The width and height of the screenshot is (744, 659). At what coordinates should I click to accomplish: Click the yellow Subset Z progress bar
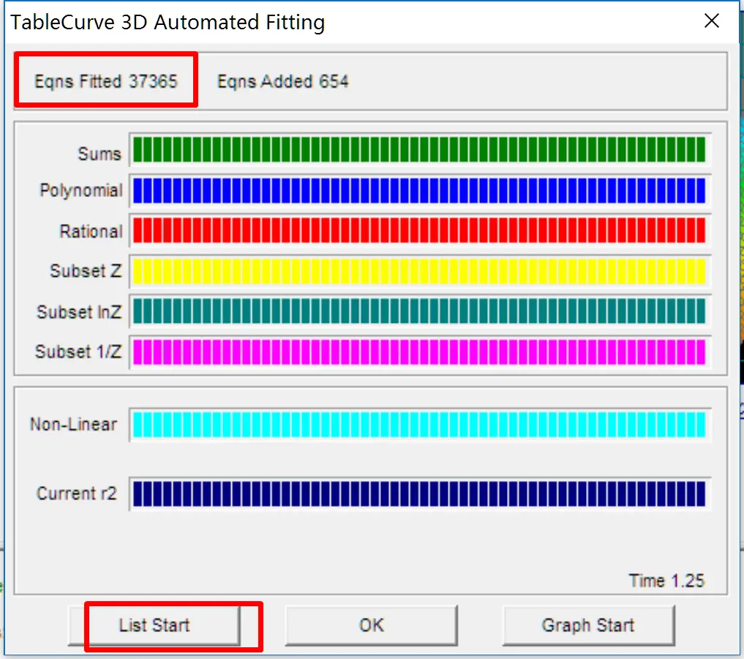click(419, 271)
